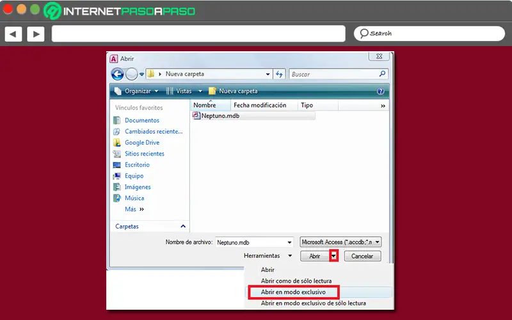Click the browser Search box
Screen dimensions: 512x320
(x=429, y=34)
